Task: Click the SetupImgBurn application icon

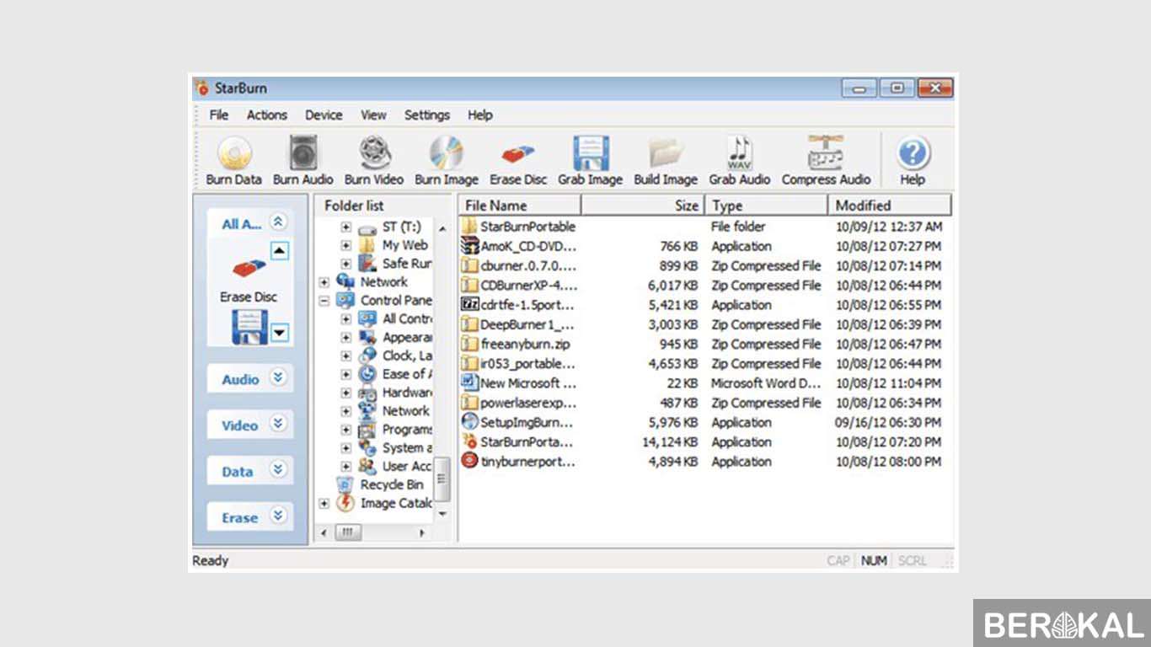Action: coord(469,422)
